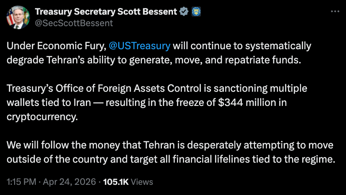346x195 pixels.
Task: Click the phrase "Under Economic Fury"
Action: click(x=55, y=46)
